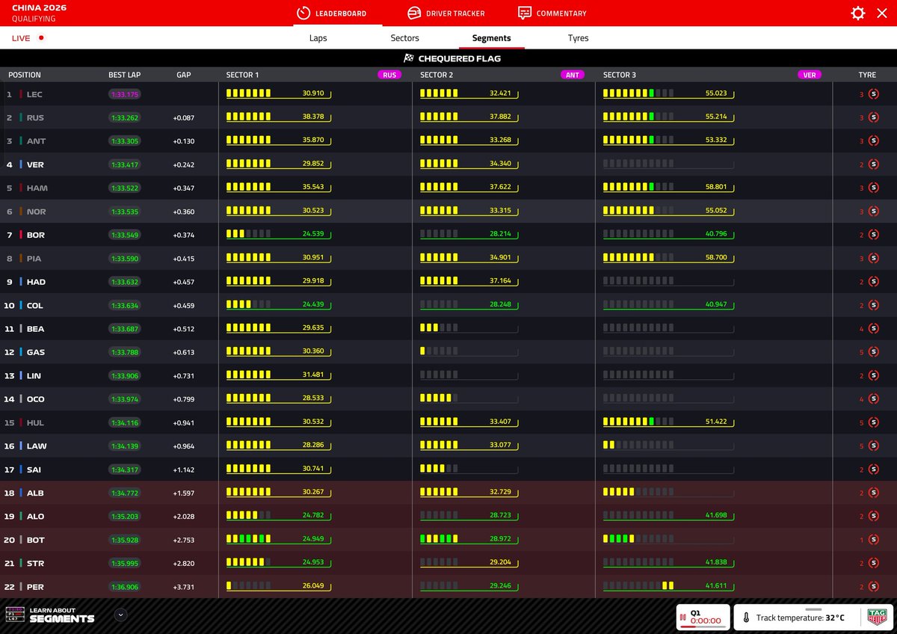The height and width of the screenshot is (634, 897).
Task: Click NOR soft tyre icon
Action: point(873,212)
